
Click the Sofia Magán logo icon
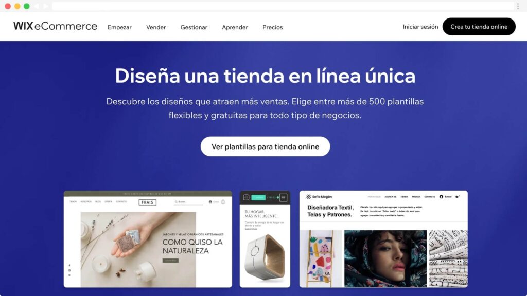(309, 197)
